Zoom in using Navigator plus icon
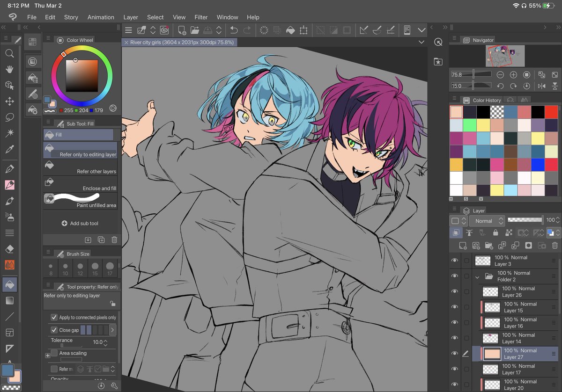This screenshot has width=562, height=392. [x=513, y=75]
